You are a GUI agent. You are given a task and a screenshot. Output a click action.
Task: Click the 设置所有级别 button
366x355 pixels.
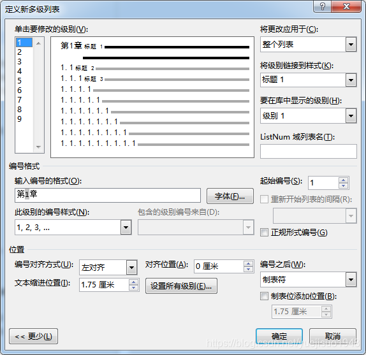181,286
